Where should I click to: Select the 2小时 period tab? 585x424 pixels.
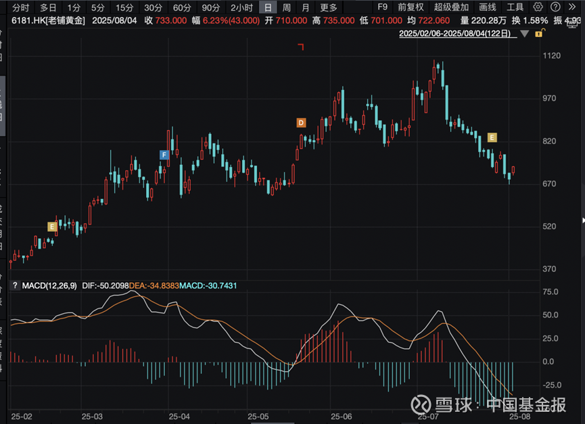point(241,7)
